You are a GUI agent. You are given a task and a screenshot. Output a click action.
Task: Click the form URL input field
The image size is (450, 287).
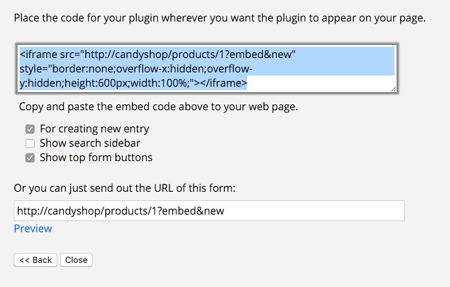coord(209,211)
